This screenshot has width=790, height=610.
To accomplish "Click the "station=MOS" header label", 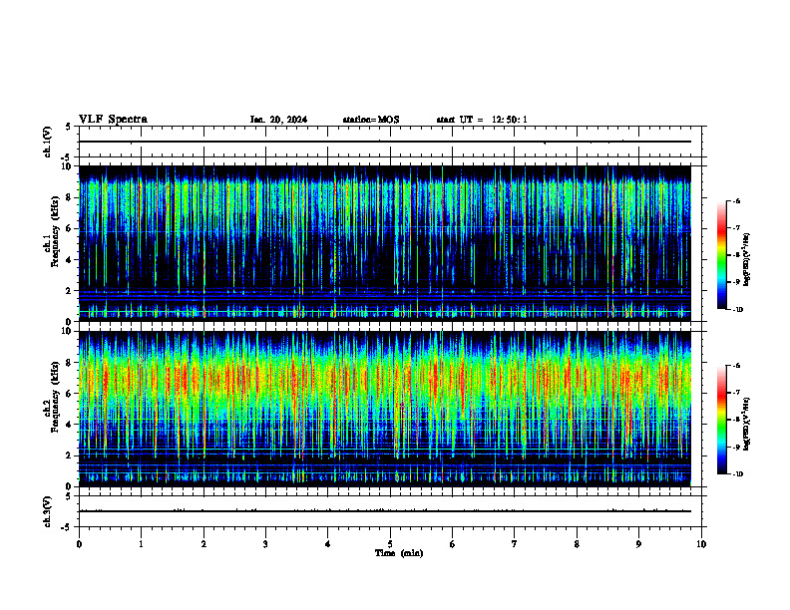I will [371, 120].
